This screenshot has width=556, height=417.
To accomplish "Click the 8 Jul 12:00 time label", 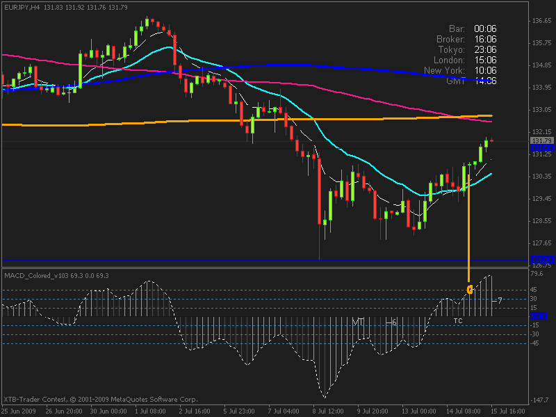I will pyautogui.click(x=328, y=411).
